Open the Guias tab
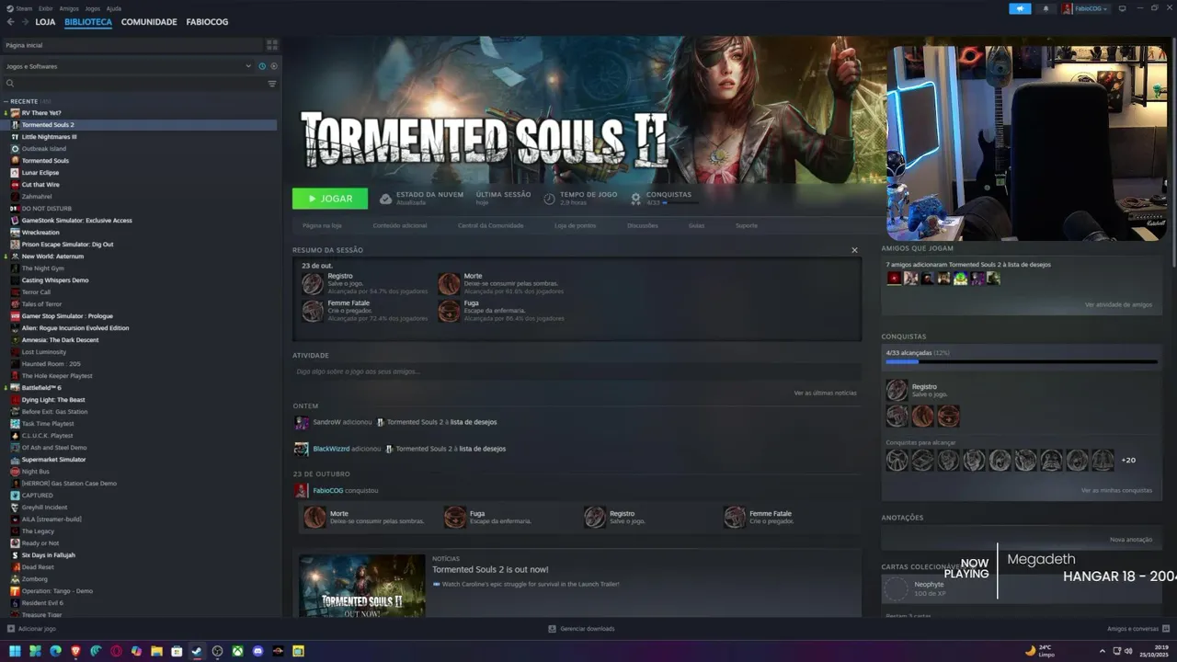 [x=696, y=225]
